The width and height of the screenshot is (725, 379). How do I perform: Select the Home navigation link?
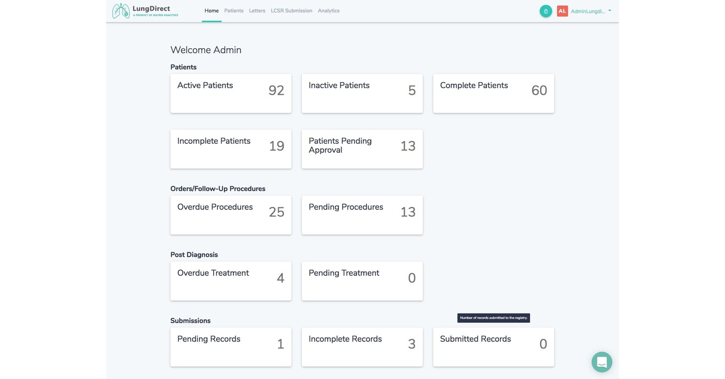tap(211, 10)
